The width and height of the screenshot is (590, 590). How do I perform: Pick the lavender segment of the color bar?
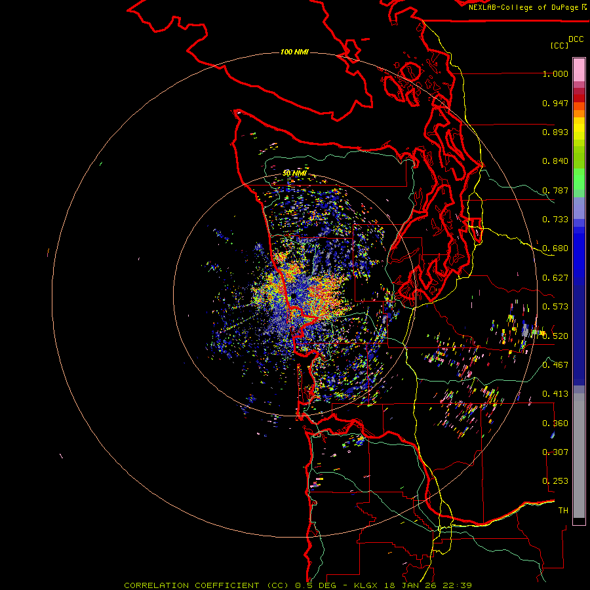[579, 208]
